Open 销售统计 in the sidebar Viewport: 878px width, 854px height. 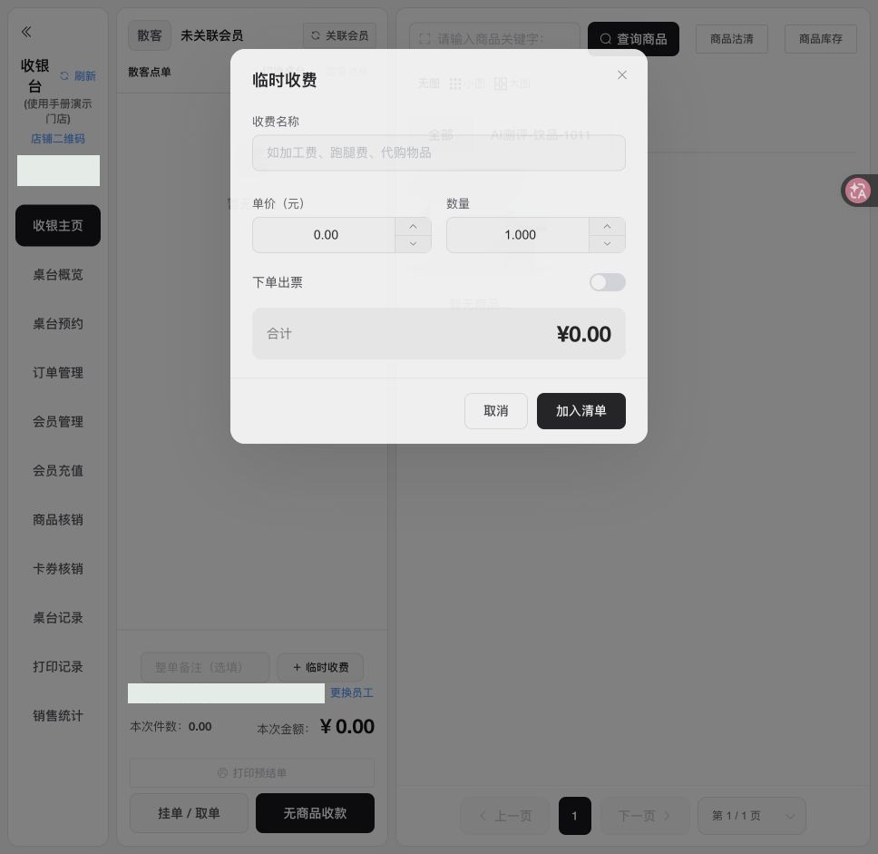58,715
